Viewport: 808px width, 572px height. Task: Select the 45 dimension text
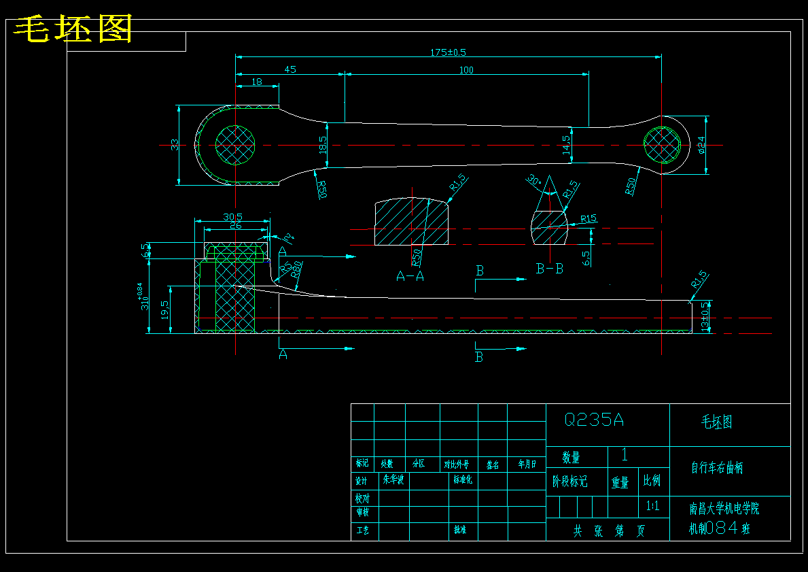[290, 69]
